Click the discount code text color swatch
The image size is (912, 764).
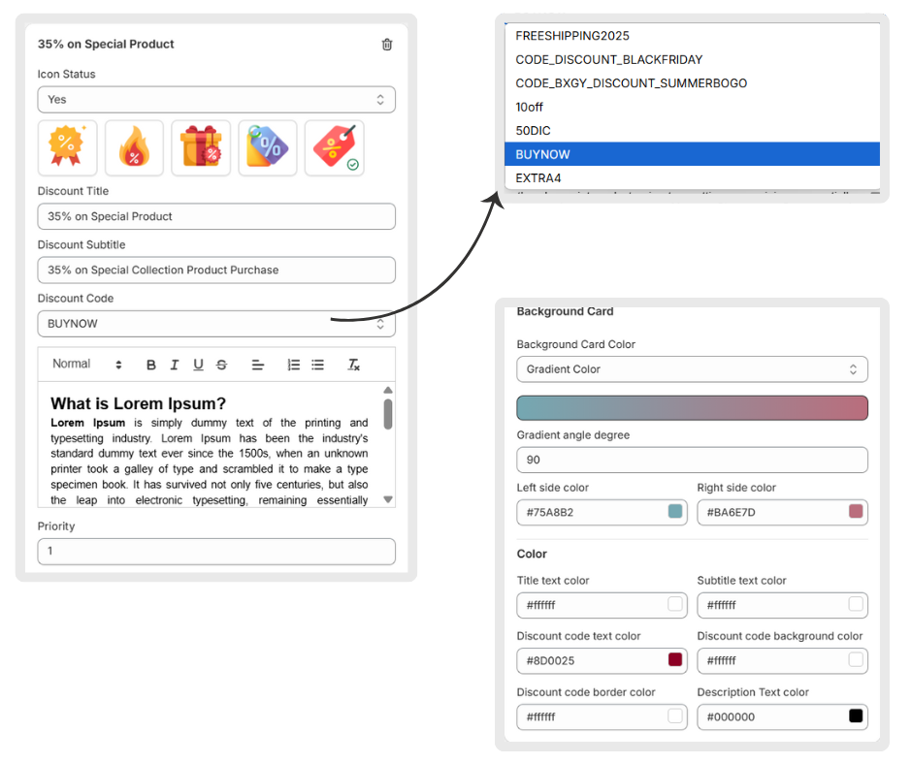[675, 660]
